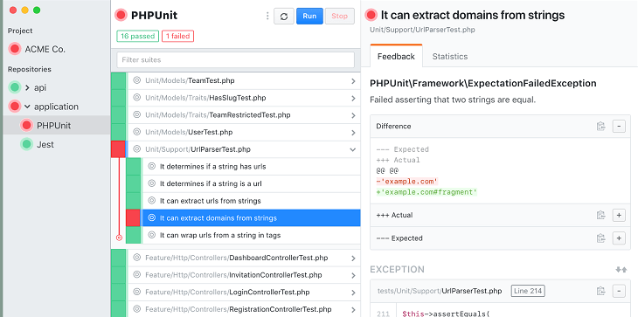The image size is (638, 317).
Task: Toggle the 16 passed filter
Action: (x=138, y=36)
